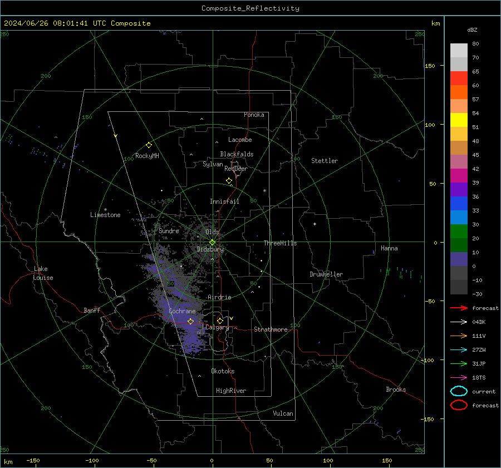
Task: Click the Sylvan label
Action: pyautogui.click(x=213, y=164)
